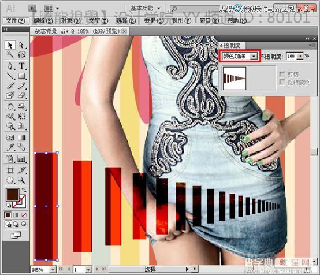The height and width of the screenshot is (275, 320).
Task: Open the opacity slider arrow beside 100
Action: pos(300,56)
